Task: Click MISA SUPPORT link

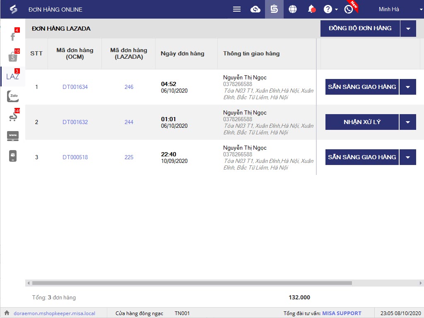Action: [342, 313]
